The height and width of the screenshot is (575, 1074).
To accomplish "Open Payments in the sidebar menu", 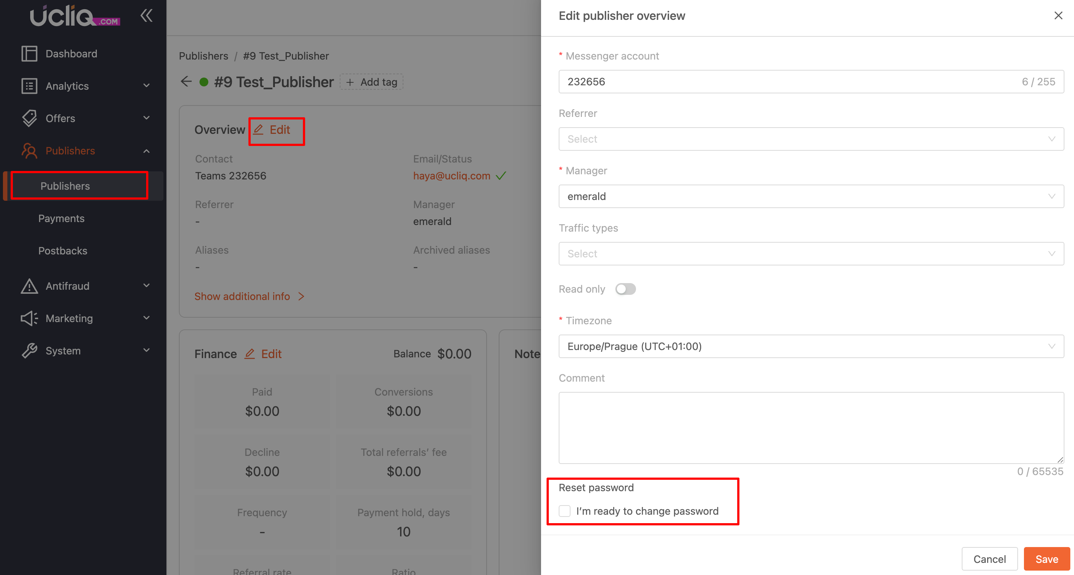I will pyautogui.click(x=61, y=219).
